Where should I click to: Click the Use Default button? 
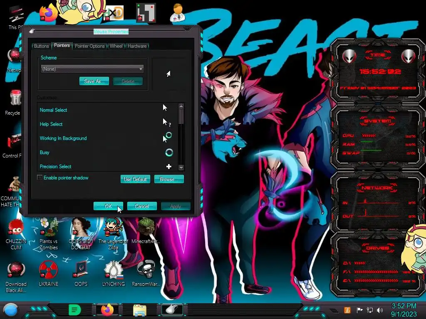(x=135, y=179)
